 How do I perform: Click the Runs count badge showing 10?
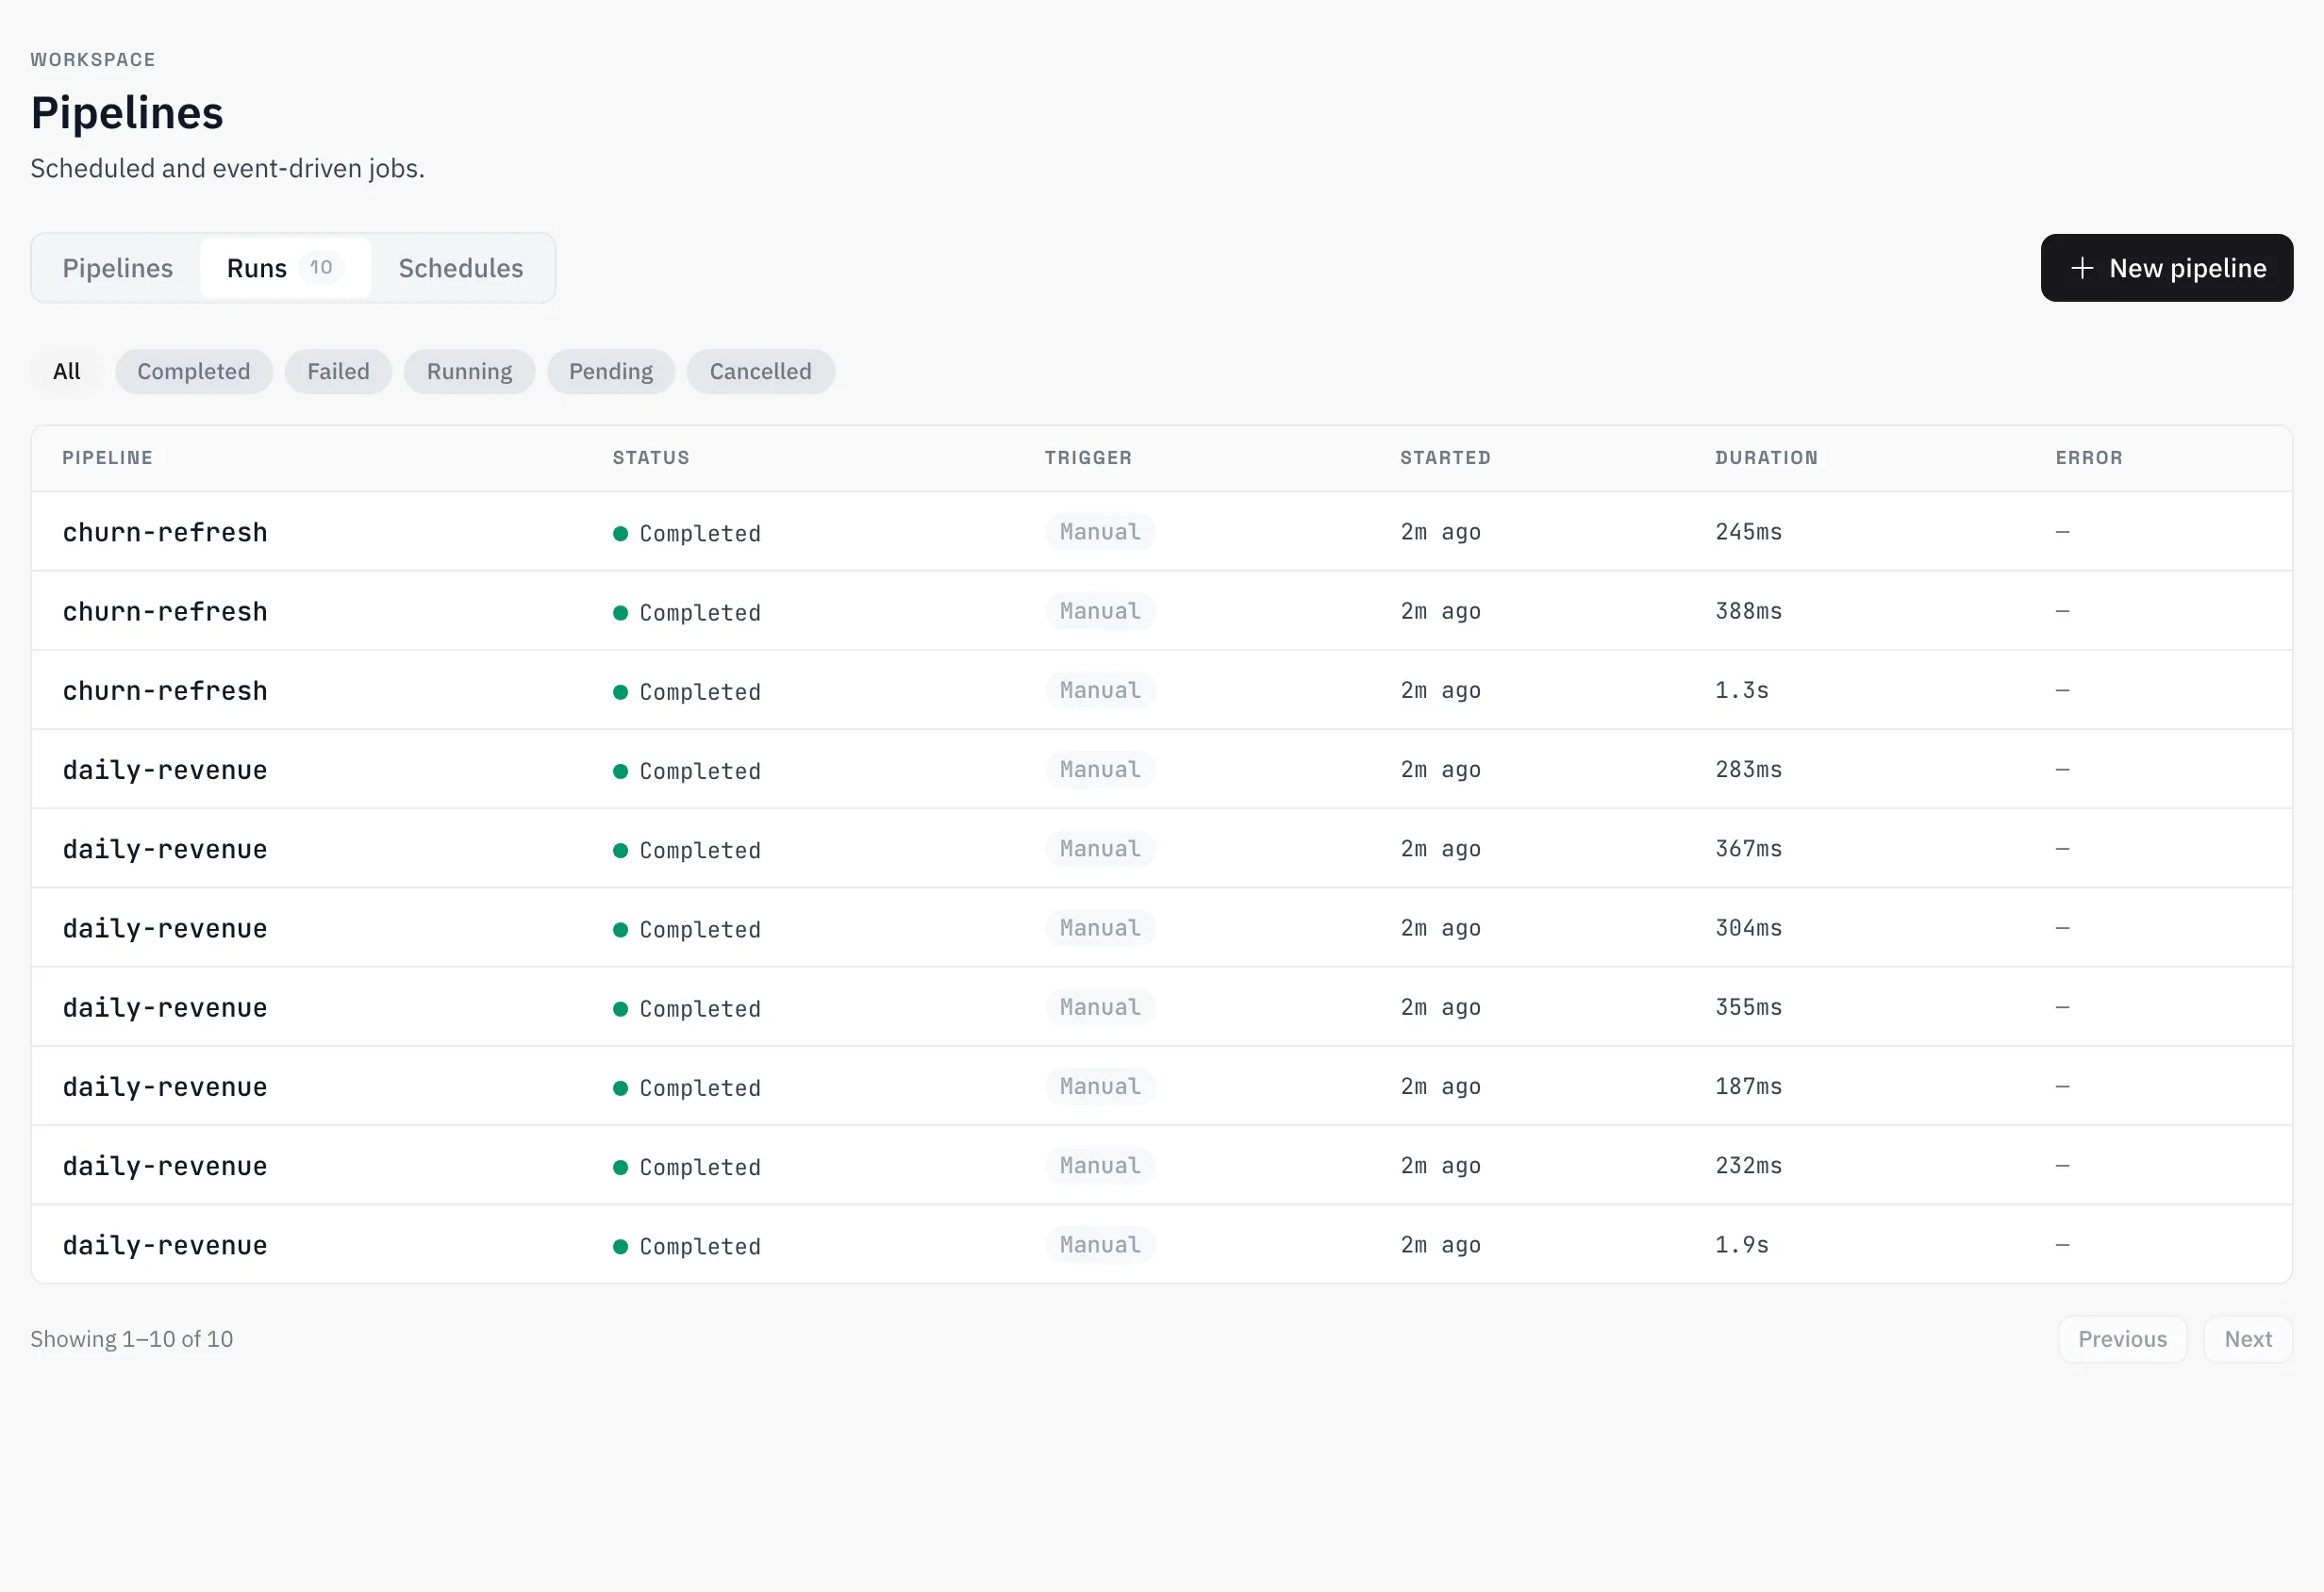[x=321, y=267]
